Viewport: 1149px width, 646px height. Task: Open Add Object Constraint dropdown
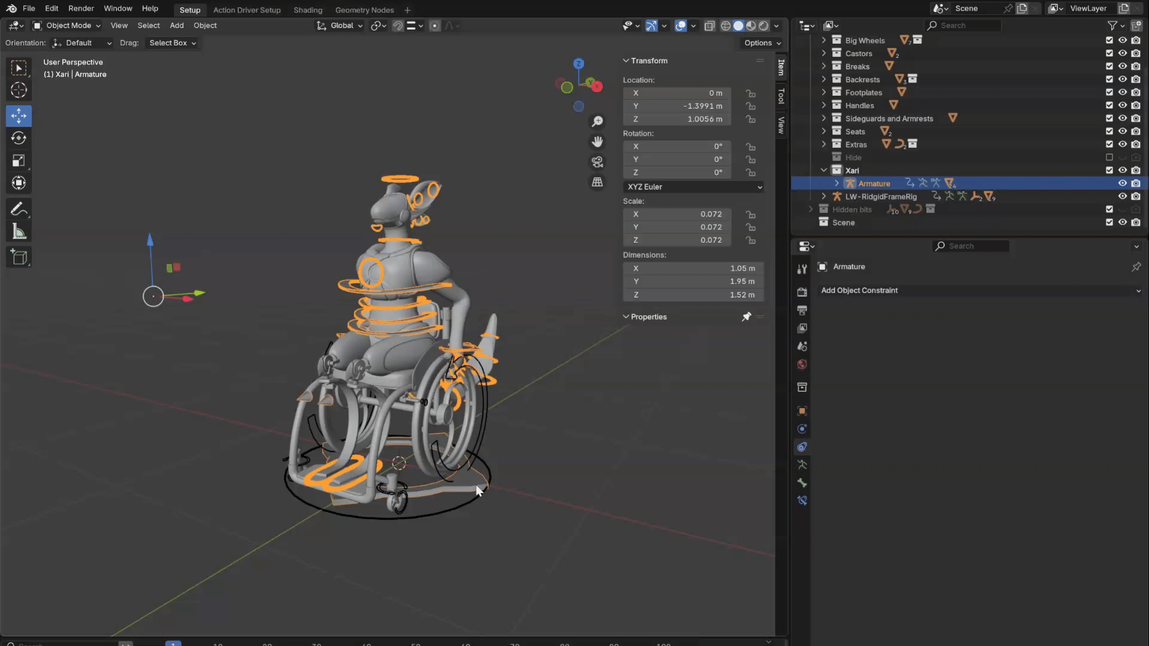pos(980,291)
